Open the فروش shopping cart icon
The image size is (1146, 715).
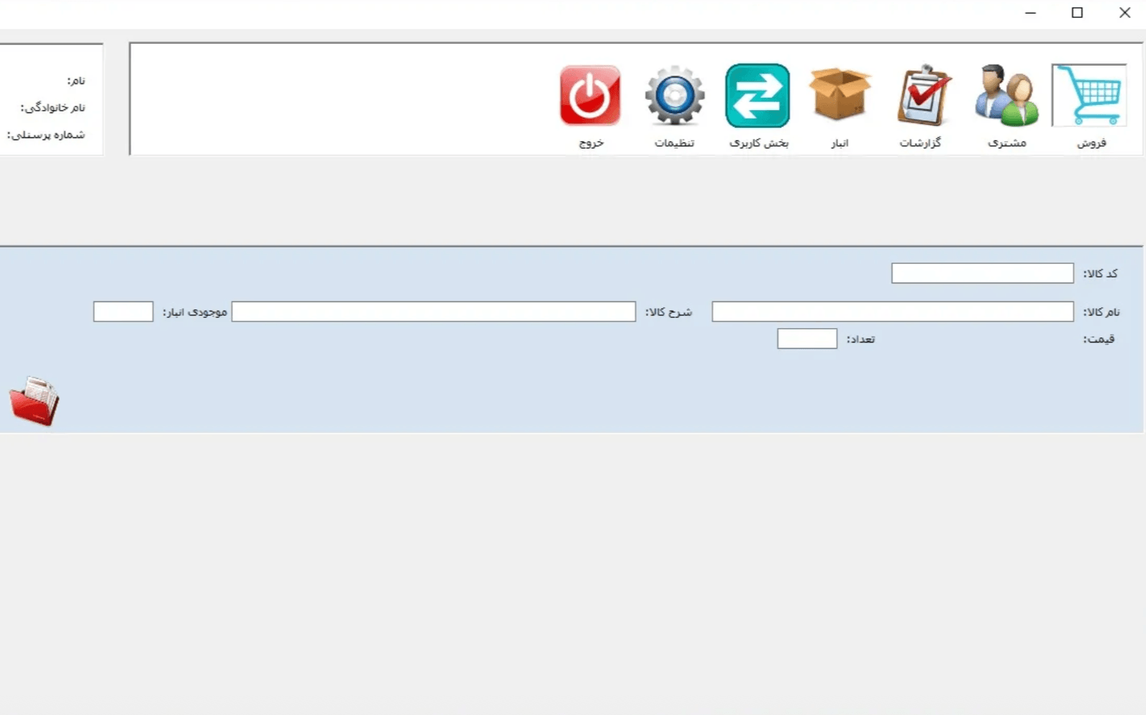pyautogui.click(x=1088, y=95)
